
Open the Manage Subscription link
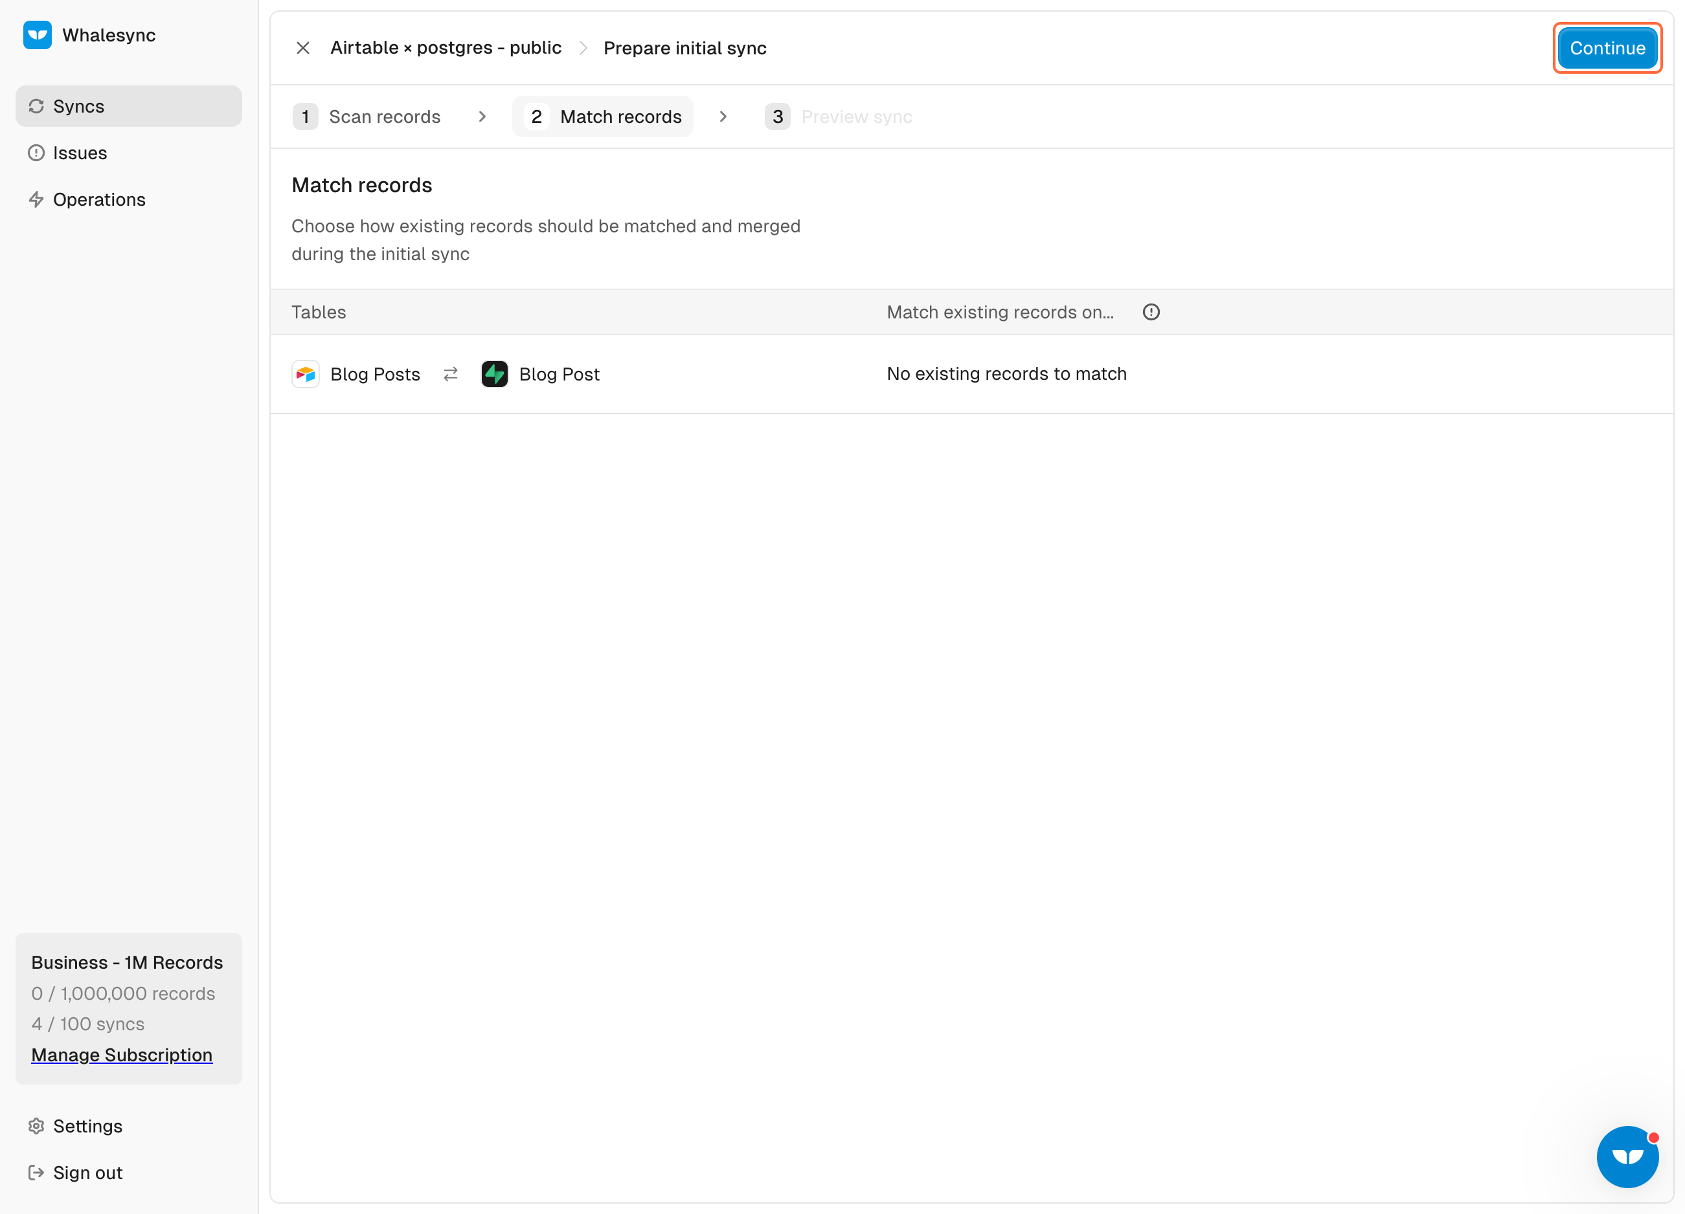coord(122,1055)
